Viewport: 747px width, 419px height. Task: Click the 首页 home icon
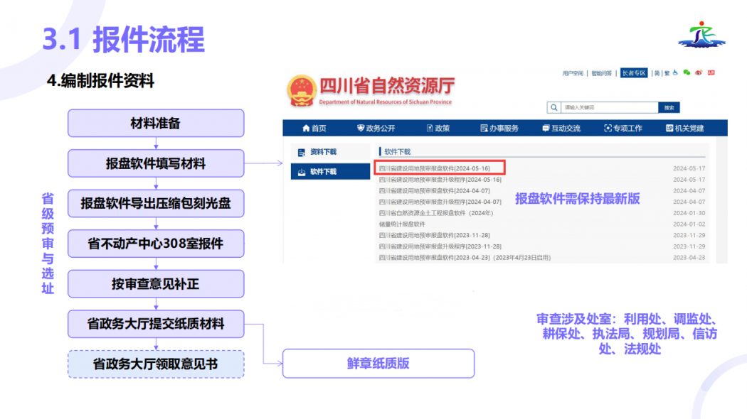(x=305, y=129)
